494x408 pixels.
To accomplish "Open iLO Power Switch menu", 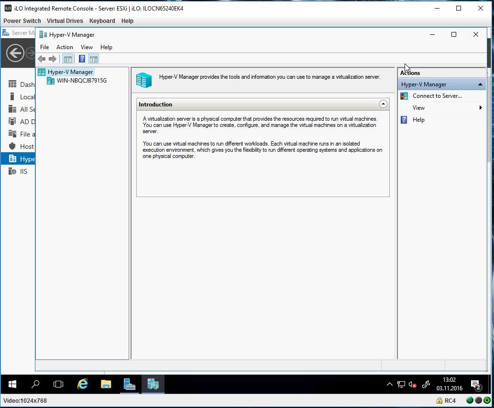I will coord(22,21).
